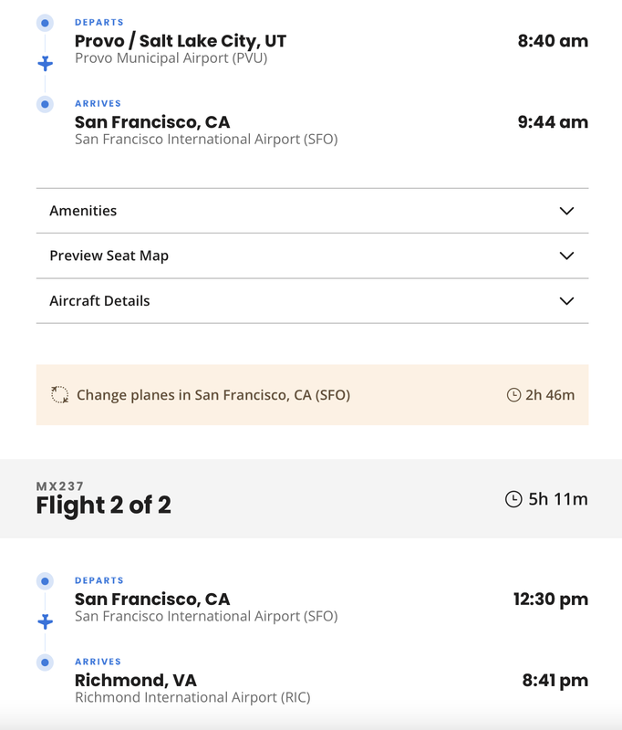Click the change planes circular arrows icon
622x730 pixels.
point(60,395)
